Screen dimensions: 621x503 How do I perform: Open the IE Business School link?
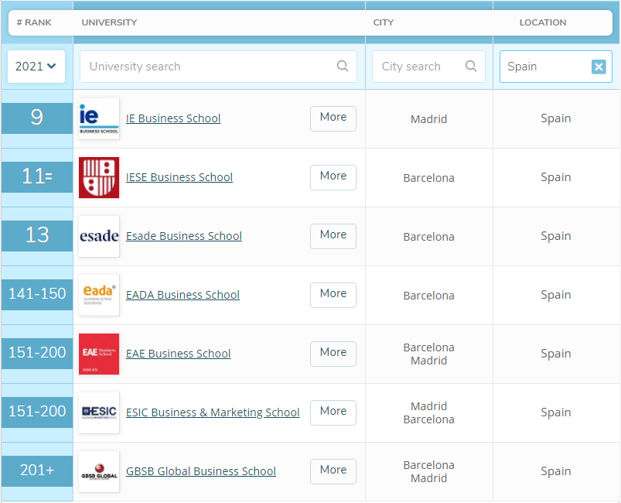coord(173,118)
